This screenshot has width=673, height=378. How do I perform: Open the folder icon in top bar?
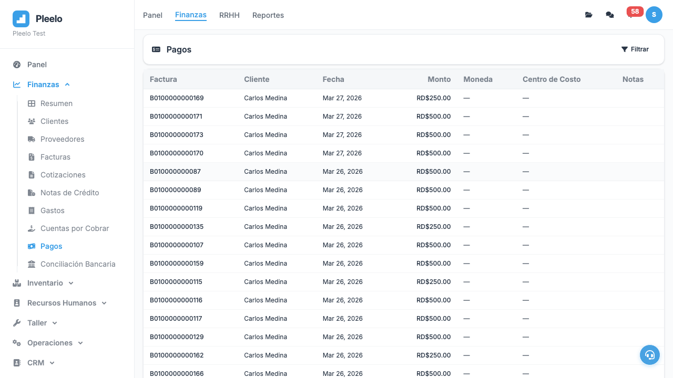pos(588,15)
